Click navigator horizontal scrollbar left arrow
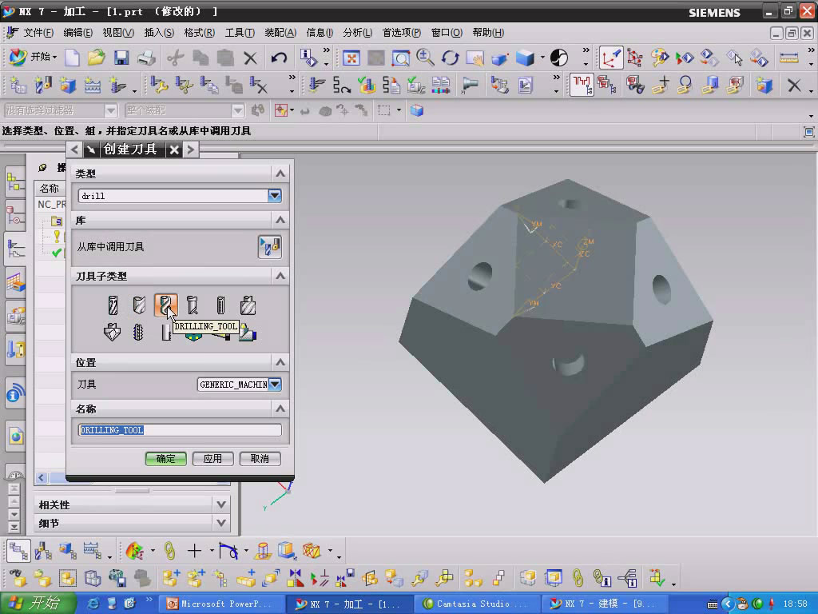The height and width of the screenshot is (614, 818). coord(42,478)
